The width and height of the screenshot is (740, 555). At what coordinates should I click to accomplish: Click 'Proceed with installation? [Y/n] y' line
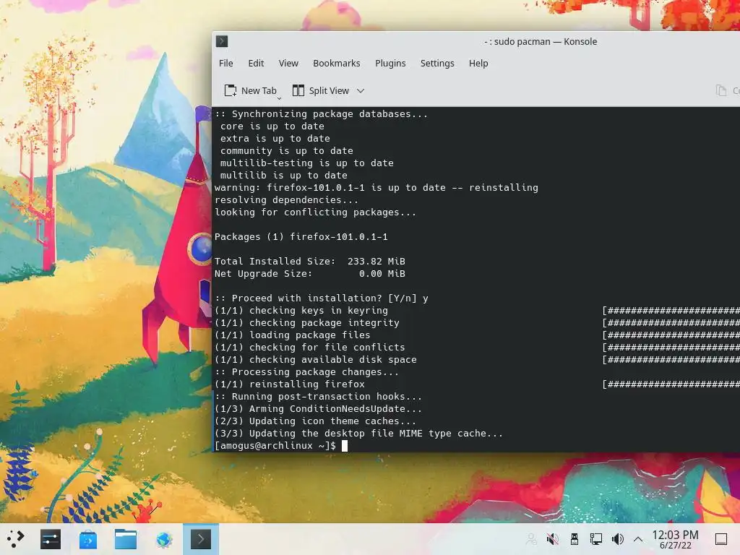coord(322,298)
